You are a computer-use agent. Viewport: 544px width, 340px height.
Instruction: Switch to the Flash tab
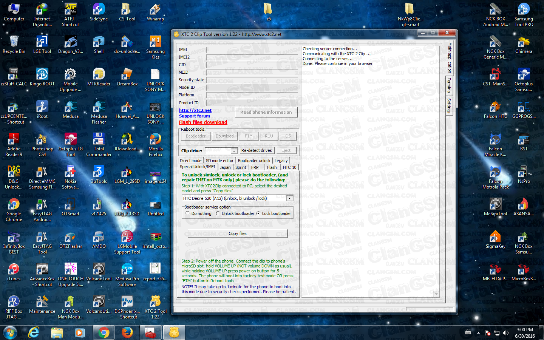pyautogui.click(x=272, y=167)
